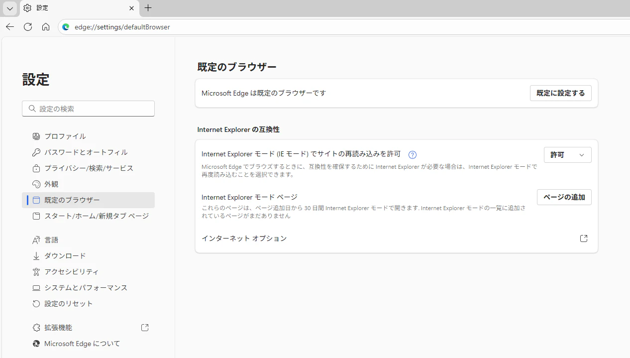Click the 設定のリセット reset icon
Viewport: 630px width, 358px height.
pos(36,303)
